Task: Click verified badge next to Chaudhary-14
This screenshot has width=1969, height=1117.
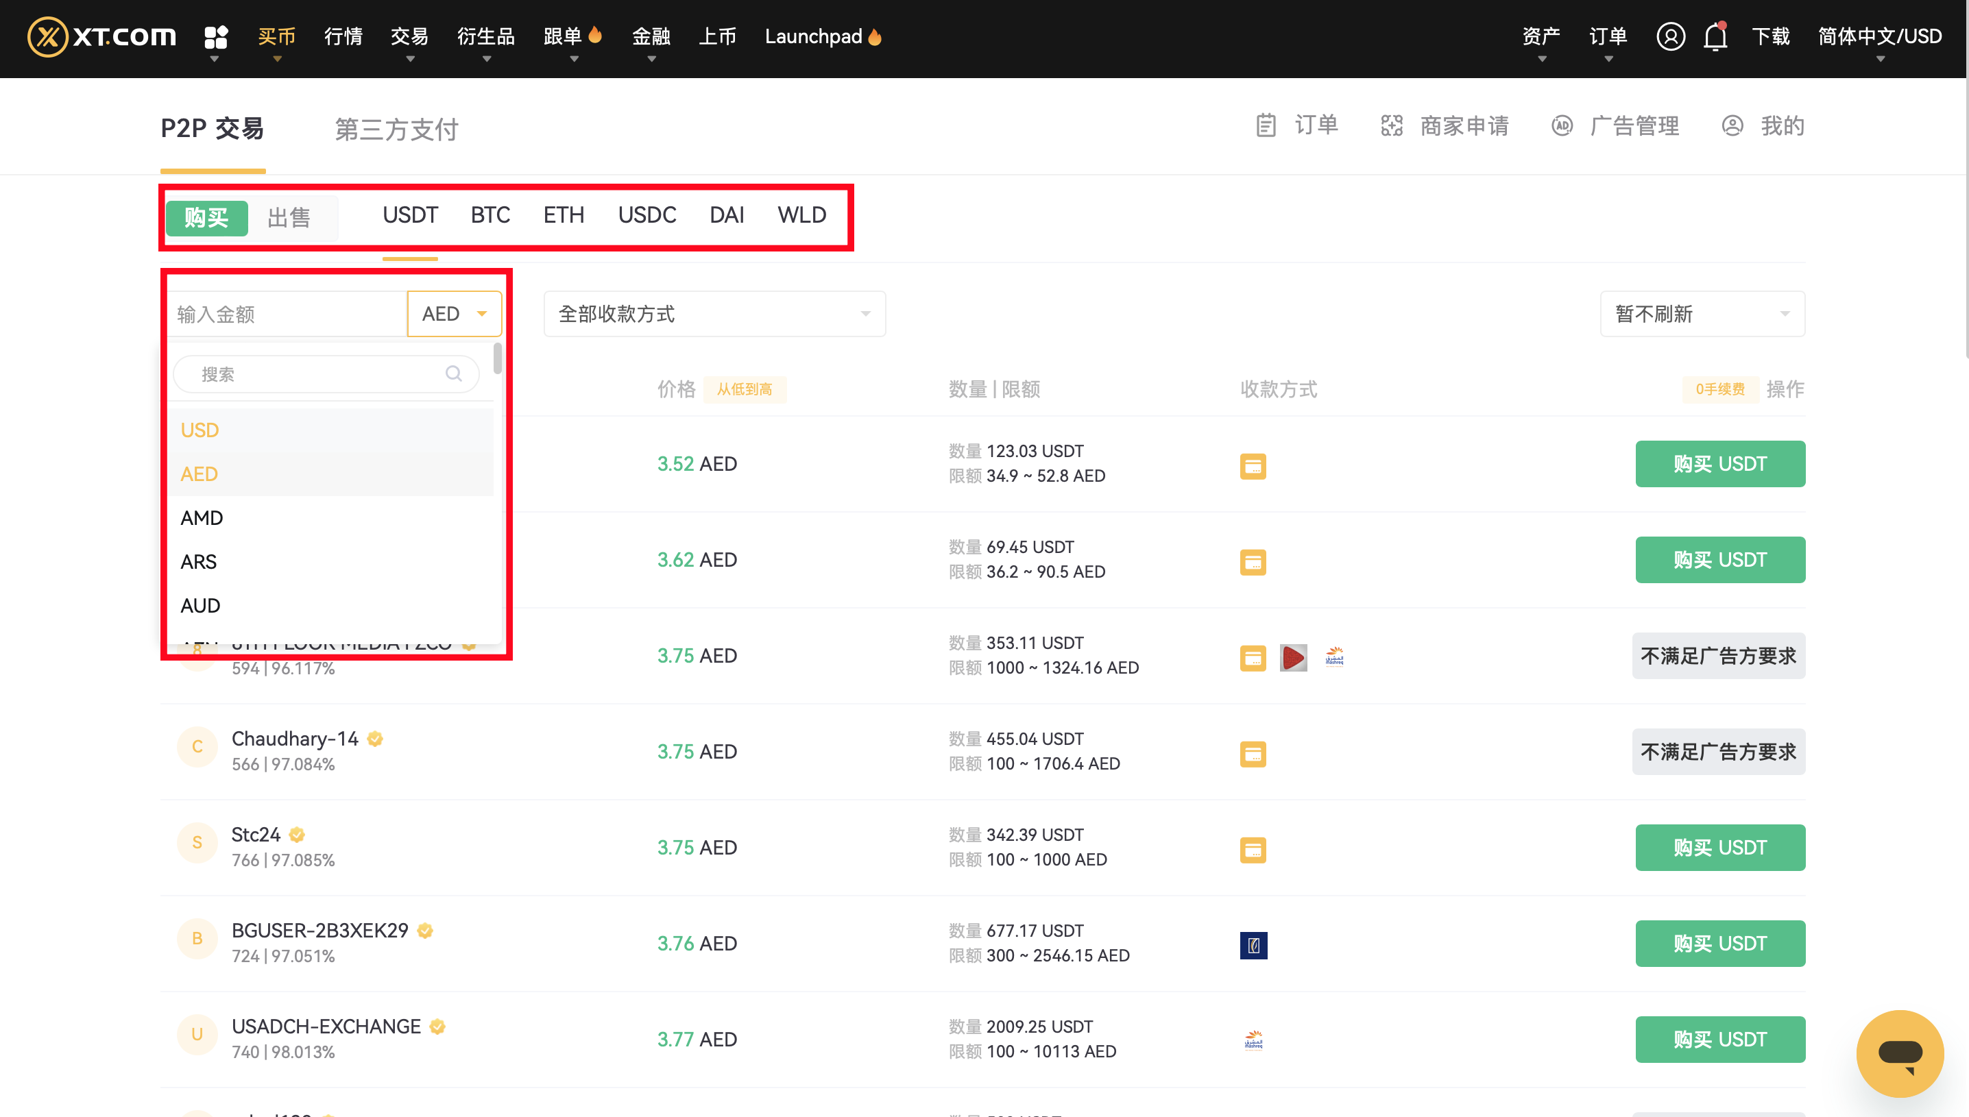Action: [375, 739]
